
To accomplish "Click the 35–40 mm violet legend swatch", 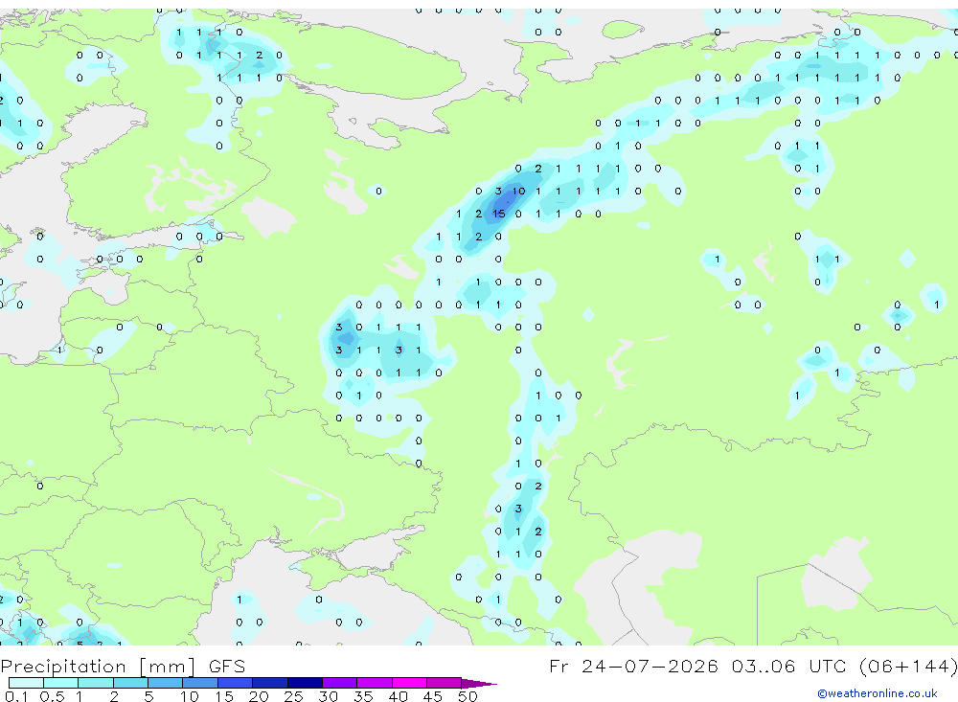I will click(x=375, y=683).
